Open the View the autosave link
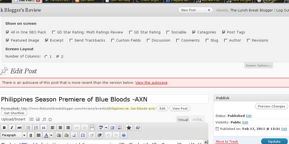Screen dimensions: 289x144 coord(151,82)
